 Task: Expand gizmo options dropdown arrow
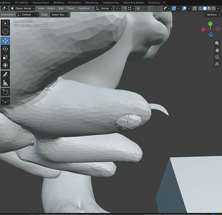coord(178,9)
